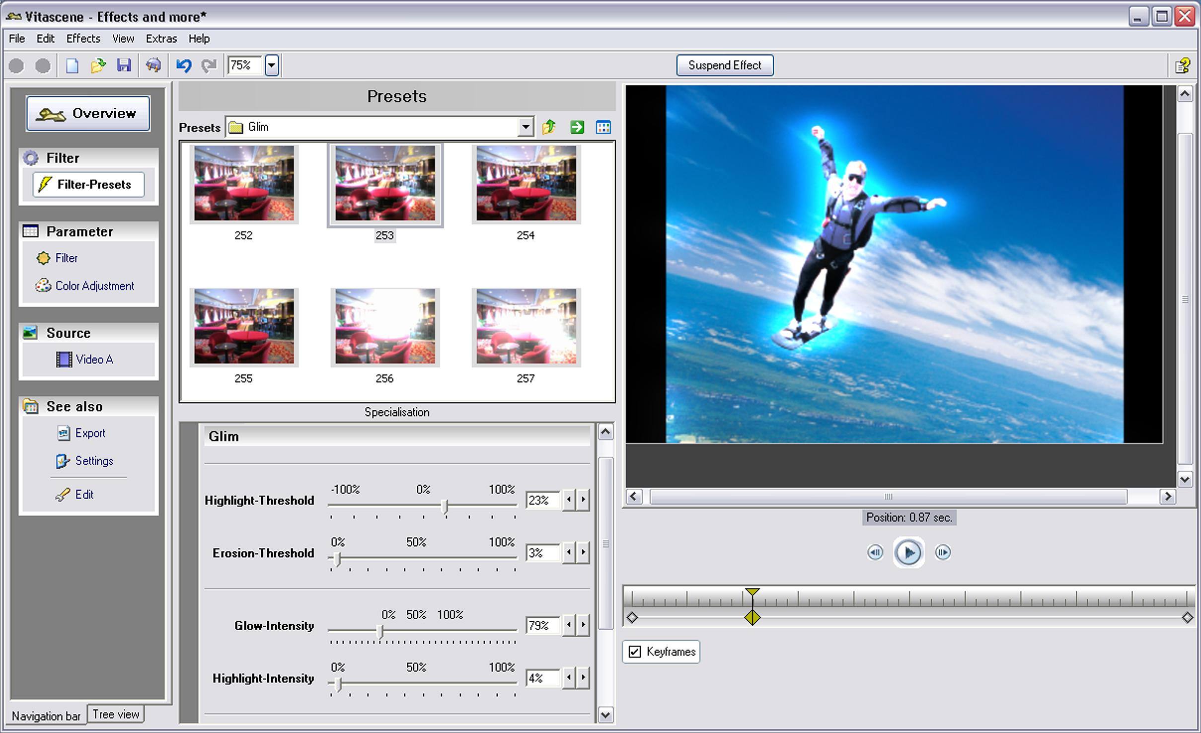
Task: Expand the zoom percentage dropdown
Action: click(x=272, y=64)
